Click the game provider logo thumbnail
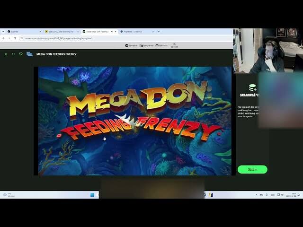The image size is (303, 227). [29, 54]
